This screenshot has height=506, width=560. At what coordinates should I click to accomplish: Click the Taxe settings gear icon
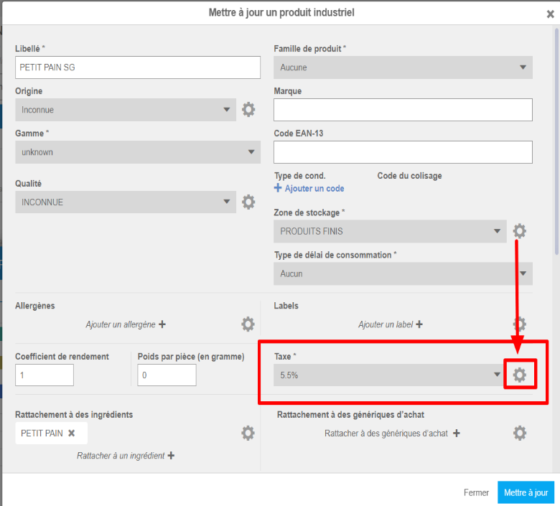520,375
